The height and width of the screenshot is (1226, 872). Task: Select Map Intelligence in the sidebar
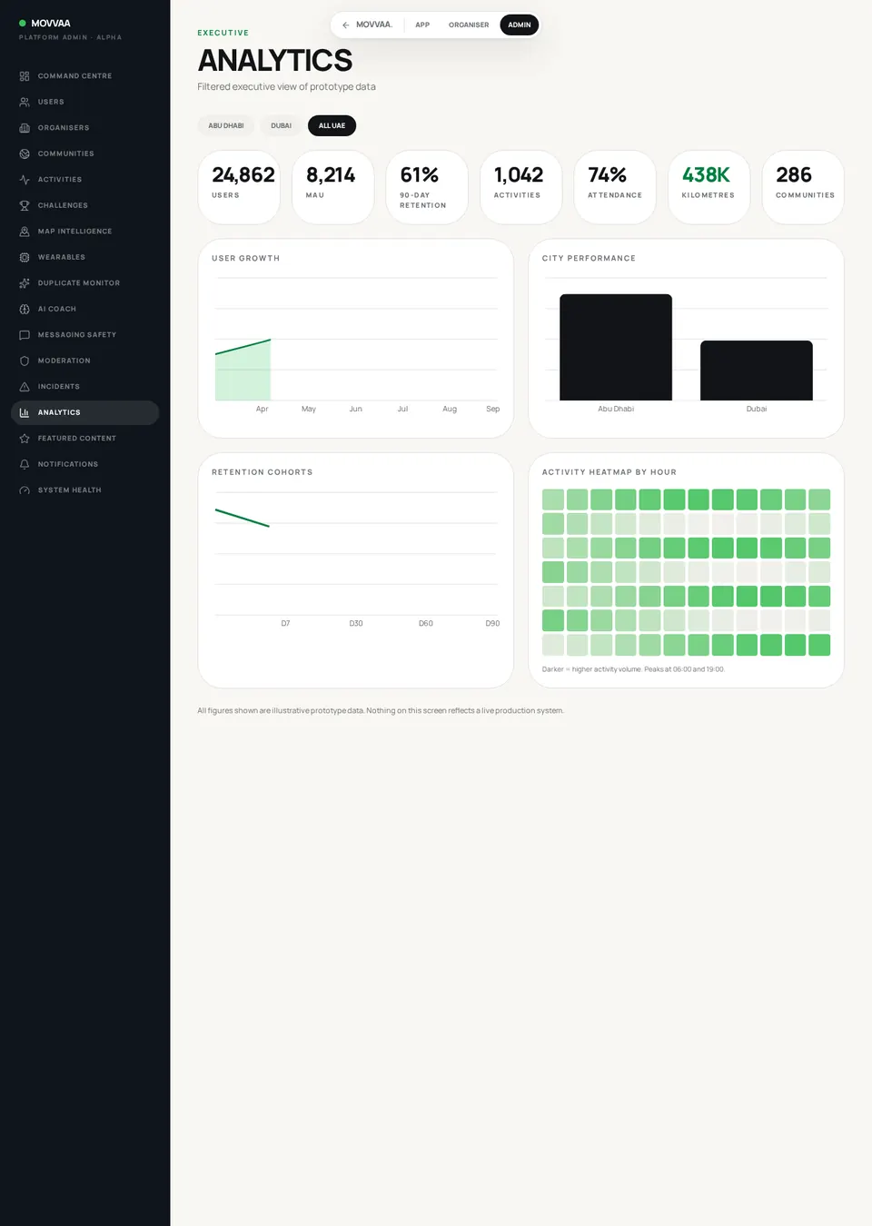[84, 232]
